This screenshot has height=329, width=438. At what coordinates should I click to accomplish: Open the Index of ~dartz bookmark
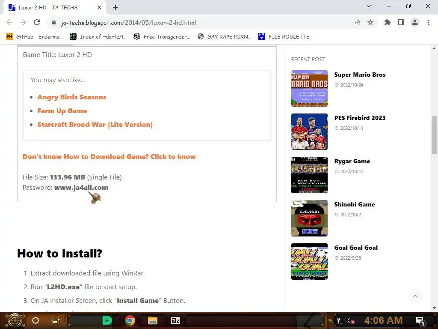[x=98, y=37]
